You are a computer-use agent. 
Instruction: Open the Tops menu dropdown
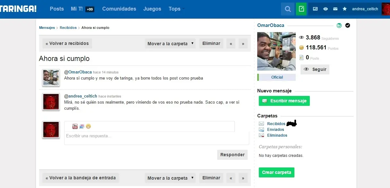click(x=176, y=9)
